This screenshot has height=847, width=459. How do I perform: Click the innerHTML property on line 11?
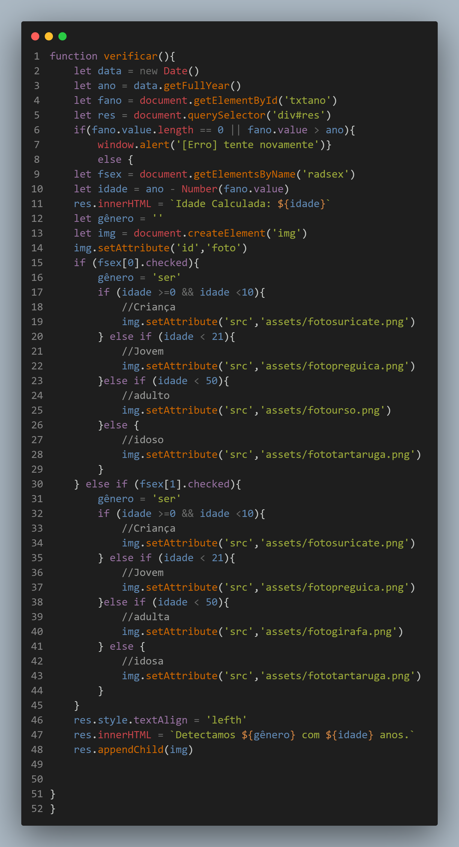[126, 204]
